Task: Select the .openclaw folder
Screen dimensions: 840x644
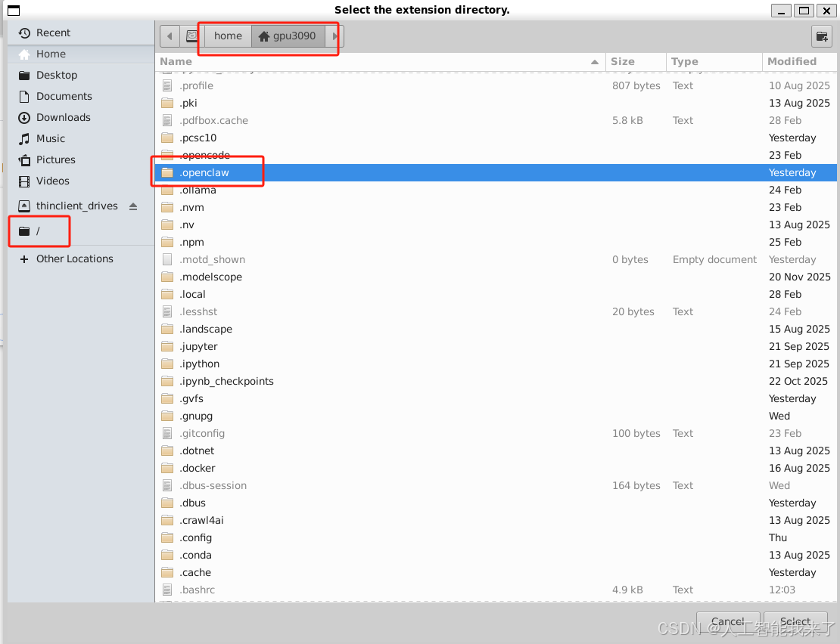Action: pyautogui.click(x=496, y=173)
